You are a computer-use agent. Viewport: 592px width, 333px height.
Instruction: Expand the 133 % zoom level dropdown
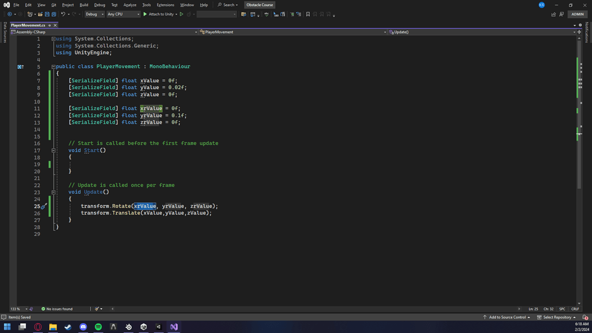click(x=26, y=309)
